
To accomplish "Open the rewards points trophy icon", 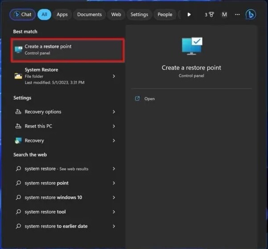I will point(209,15).
